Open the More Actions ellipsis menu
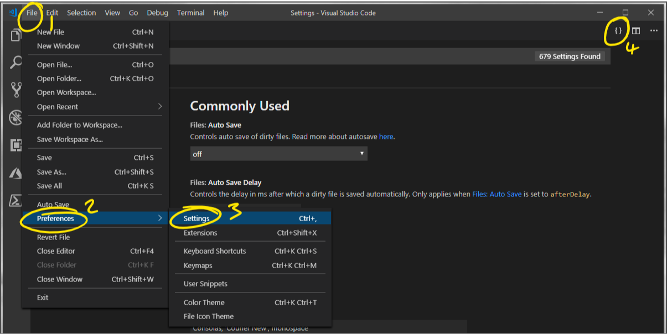 coord(654,30)
